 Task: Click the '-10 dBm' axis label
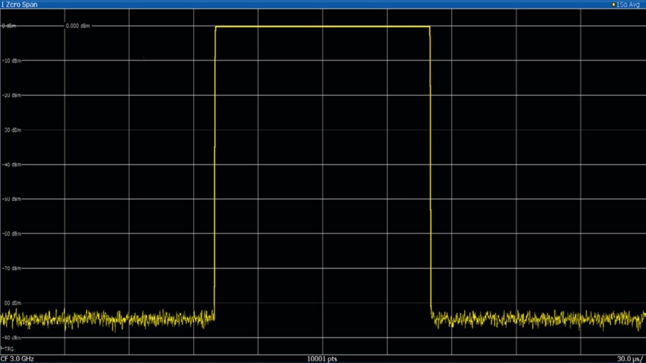[x=11, y=60]
